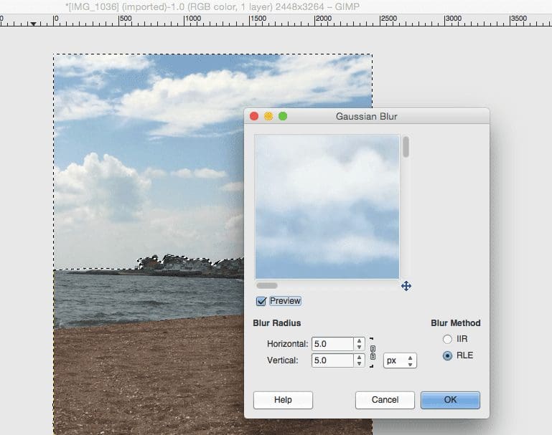Click the Horizontal radius stepper arrows
The image size is (552, 435).
(x=359, y=344)
